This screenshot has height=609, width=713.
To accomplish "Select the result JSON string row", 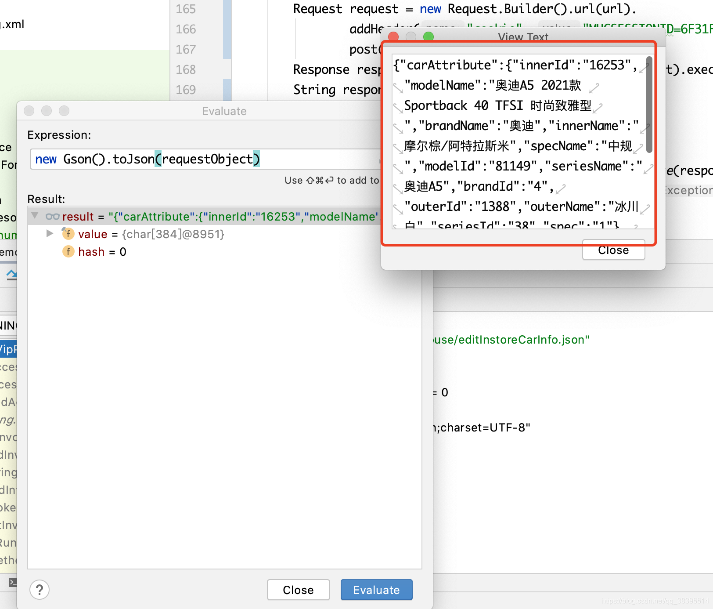I will (x=205, y=216).
